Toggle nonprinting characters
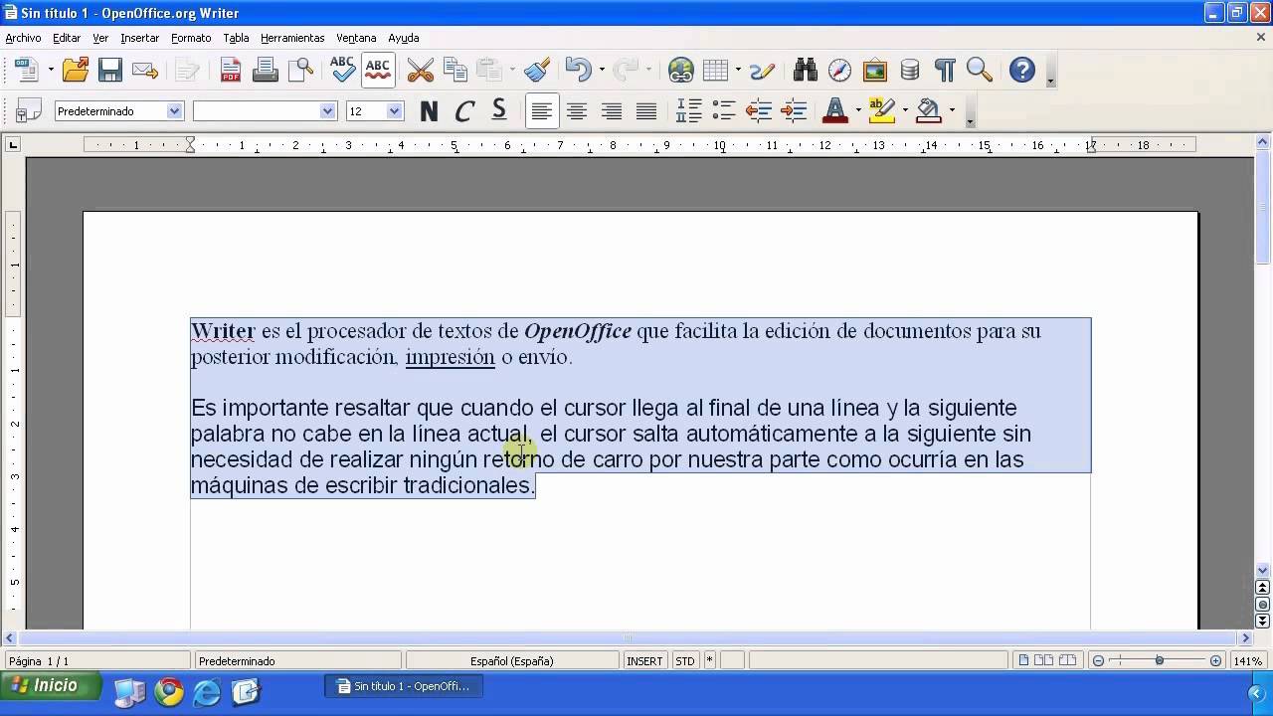 pyautogui.click(x=945, y=71)
